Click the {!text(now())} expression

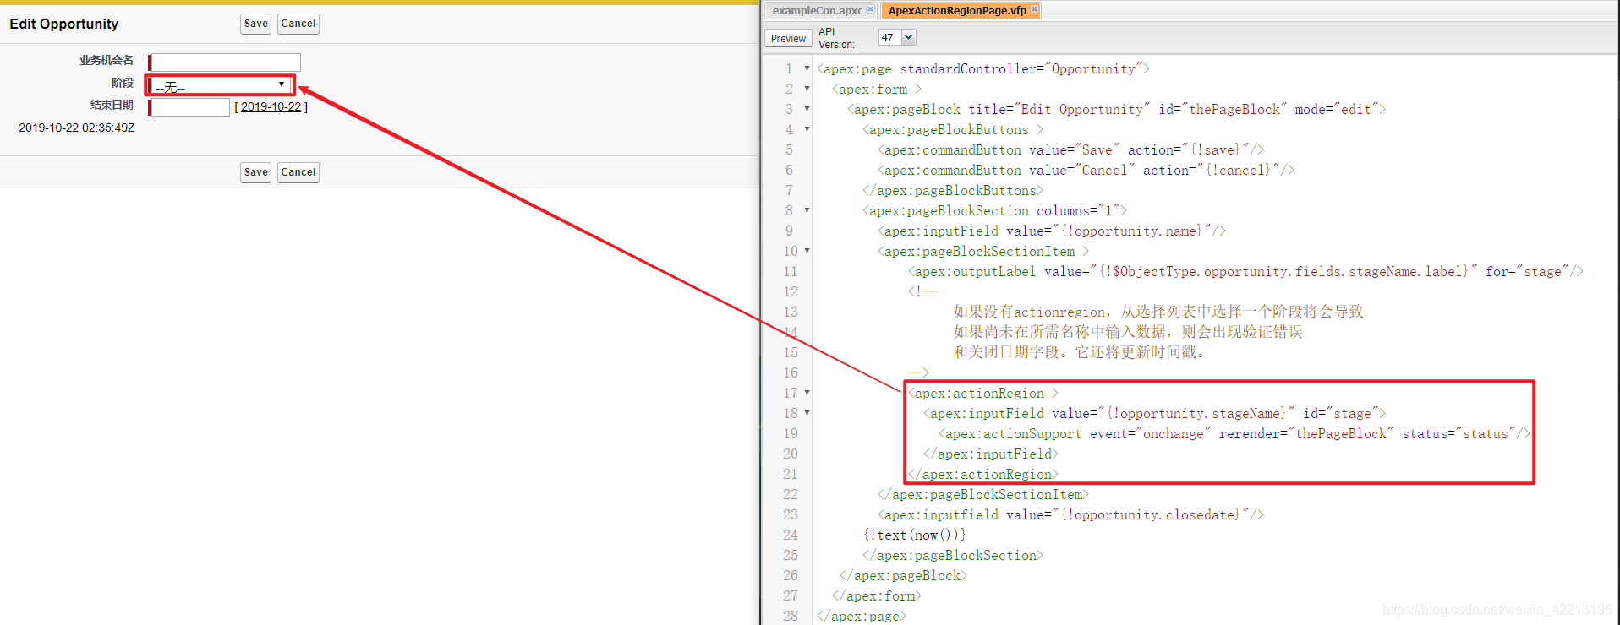914,535
